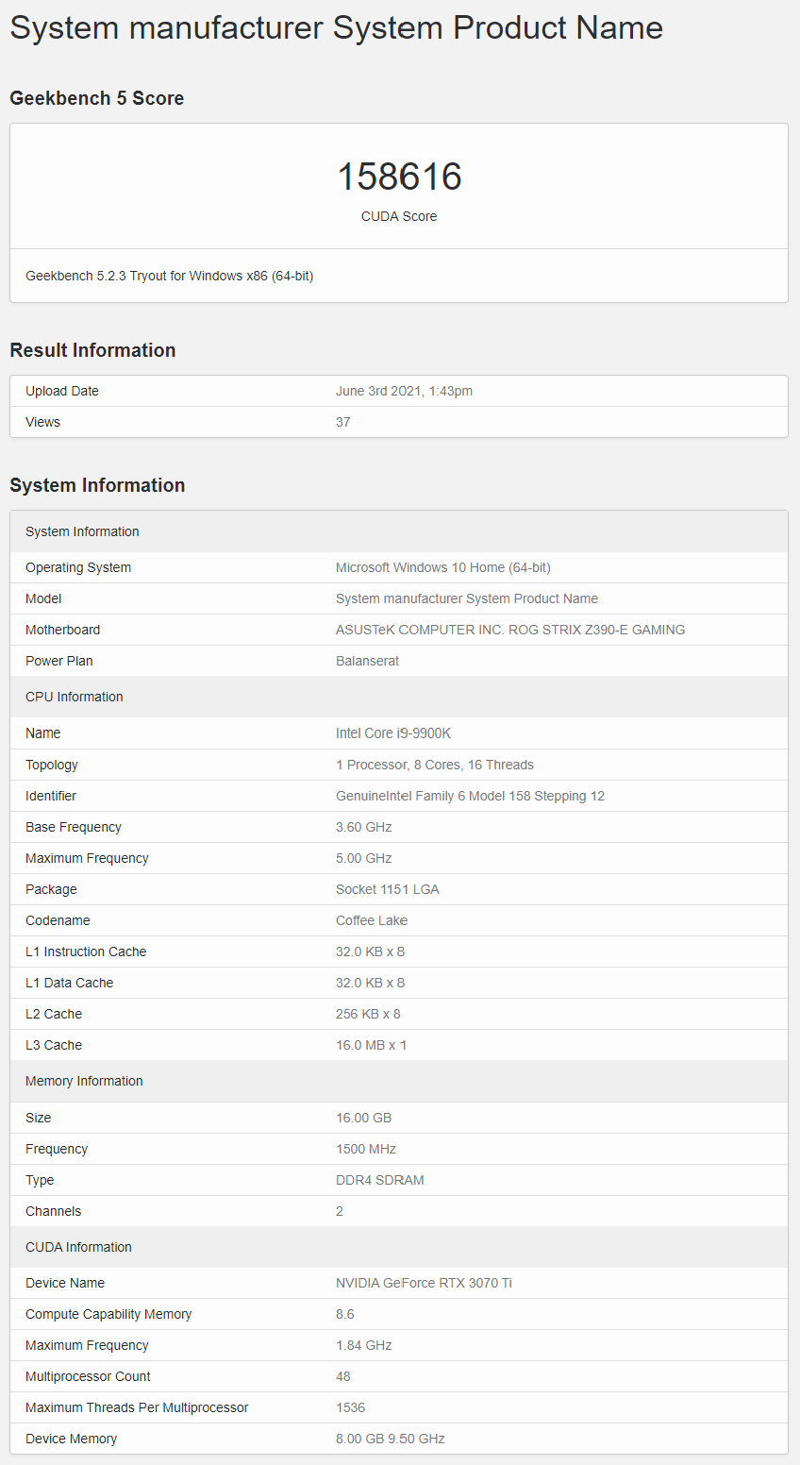Click the 'Compute Capability Memory' label
Image resolution: width=800 pixels, height=1465 pixels.
pos(108,1314)
